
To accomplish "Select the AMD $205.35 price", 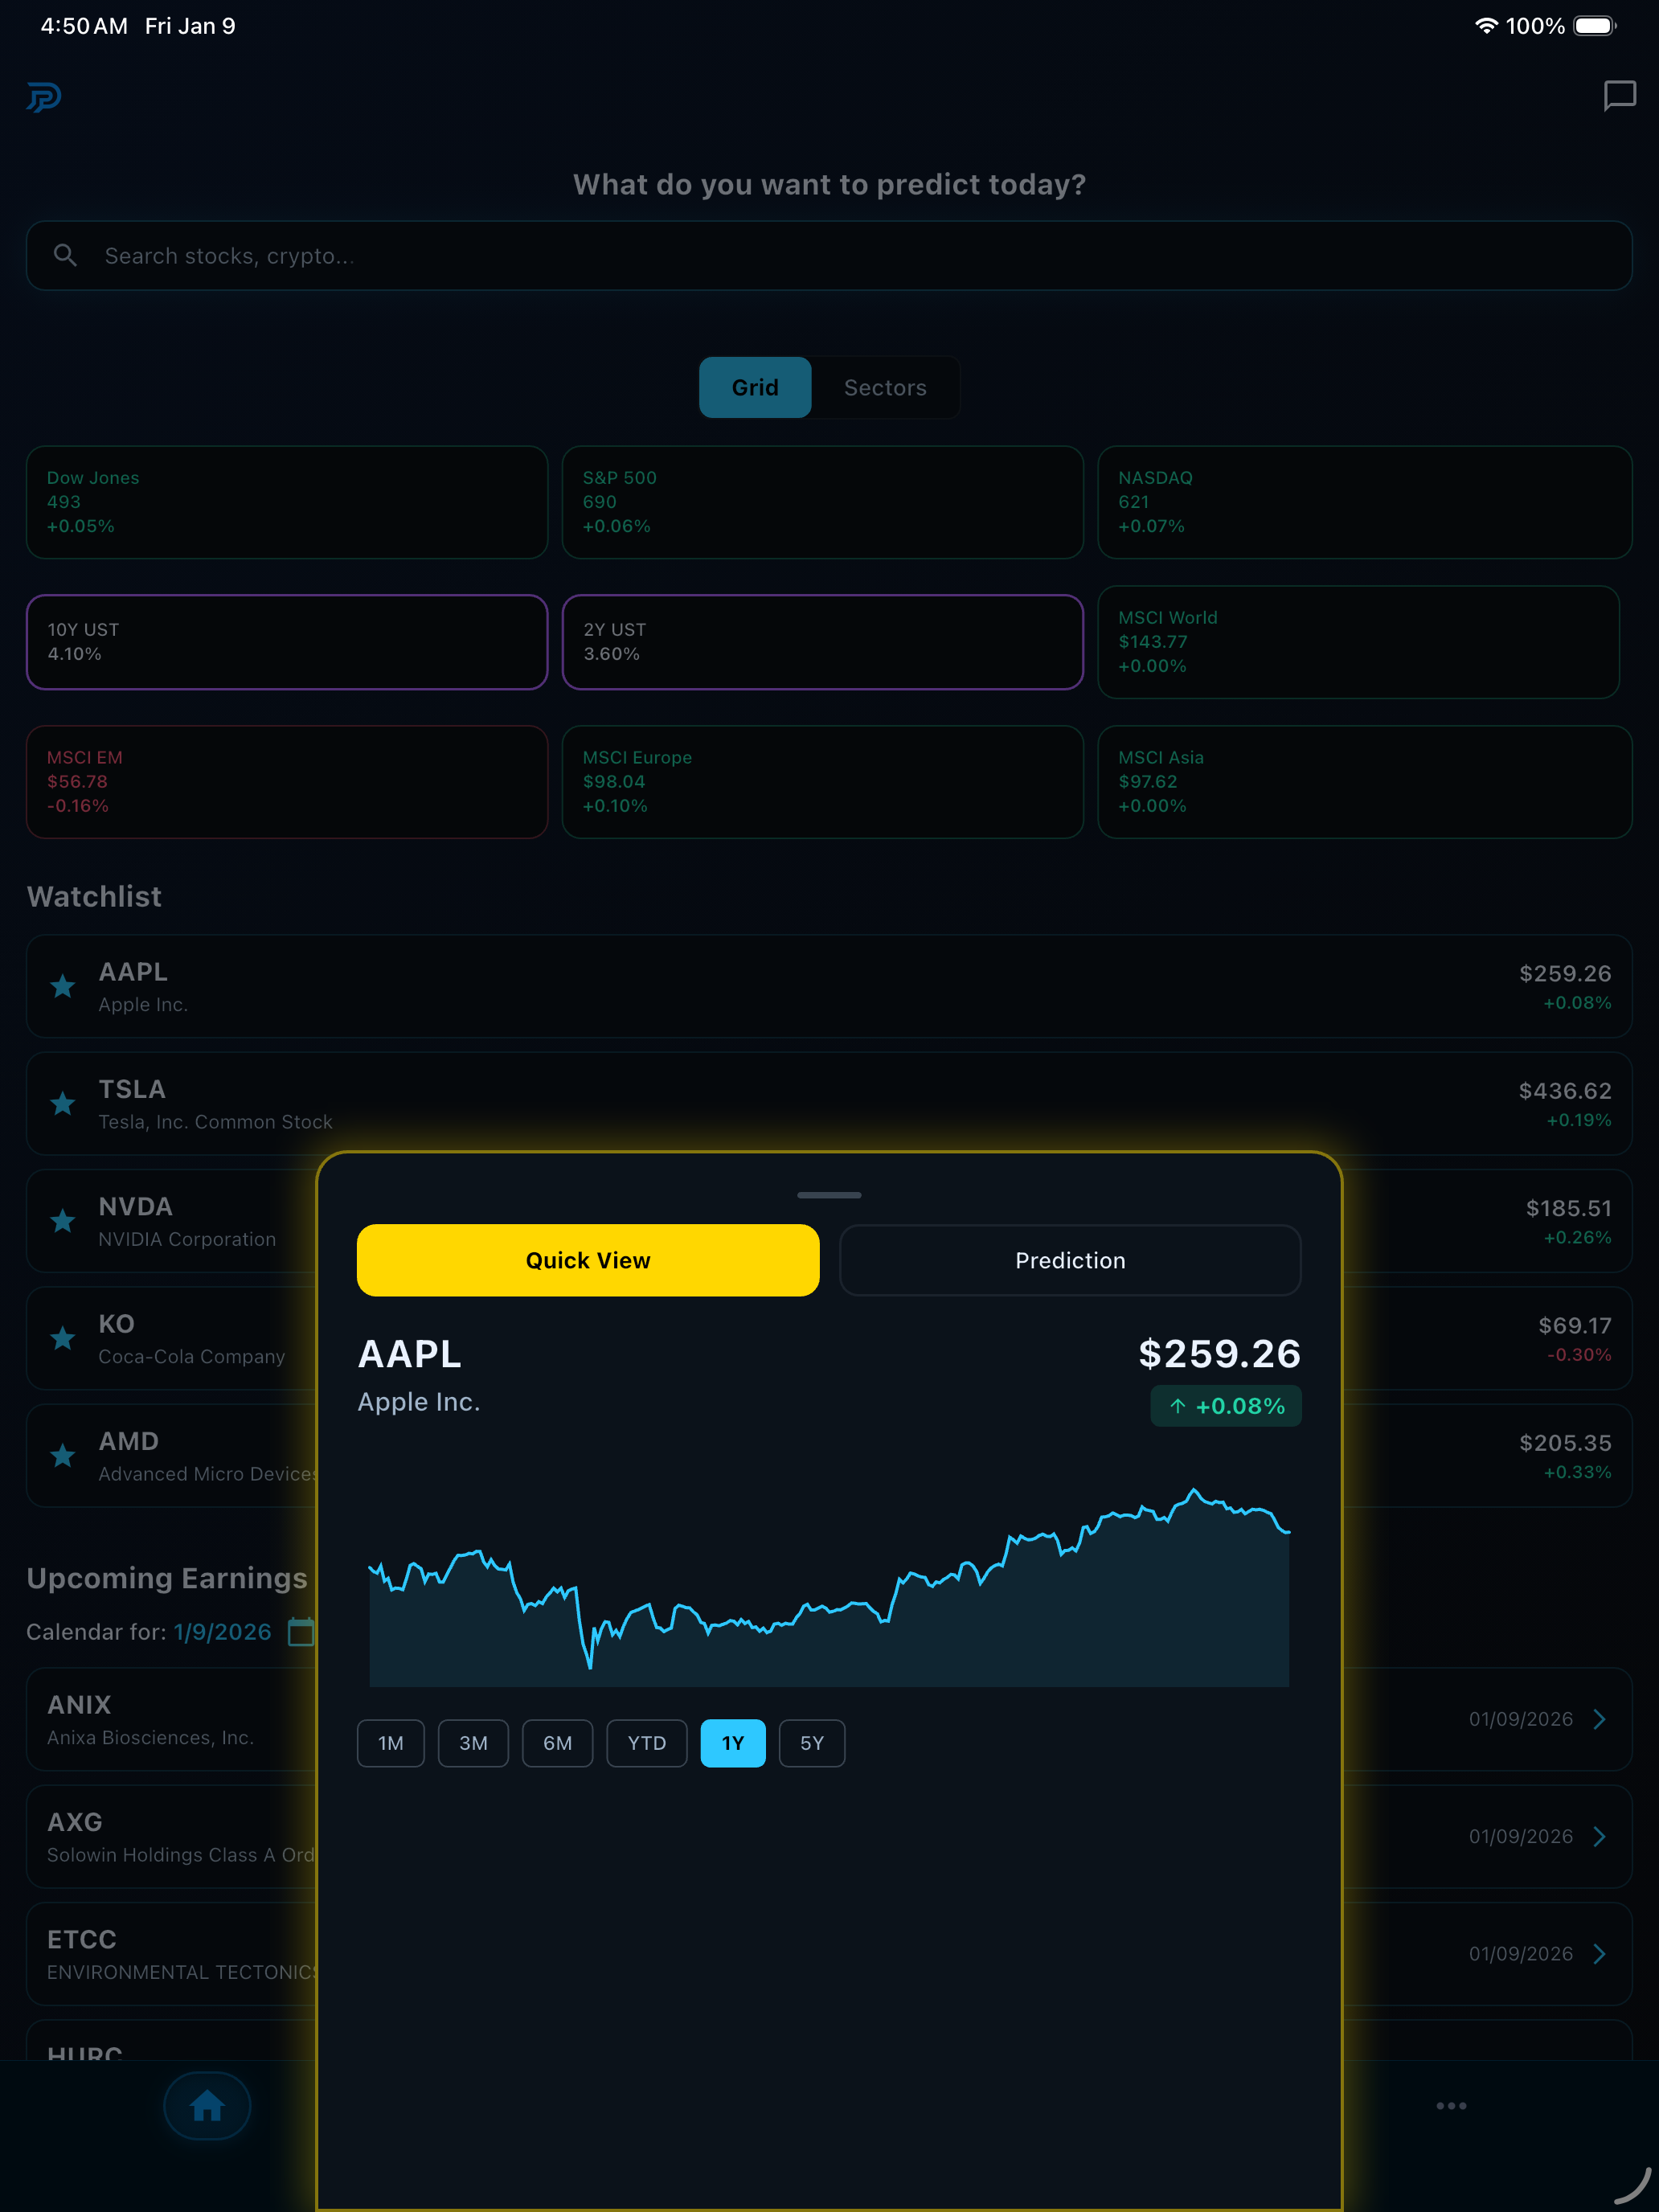I will [x=1565, y=1443].
